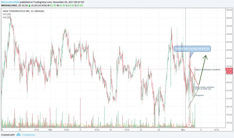Click the 65.00 price axis label

pyautogui.click(x=229, y=34)
